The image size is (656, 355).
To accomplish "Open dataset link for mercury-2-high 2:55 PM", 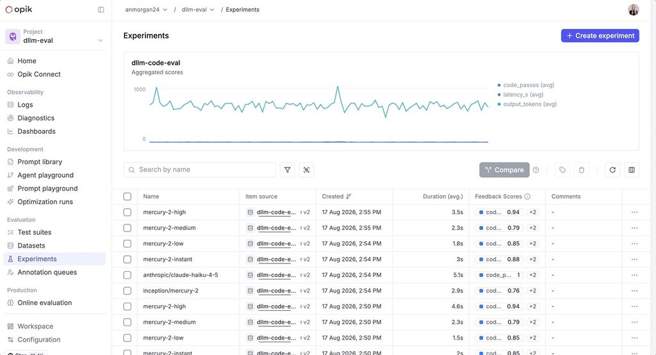I will (x=277, y=212).
